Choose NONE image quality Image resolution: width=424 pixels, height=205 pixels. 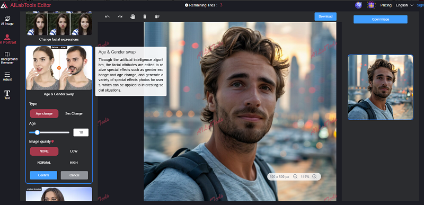pos(44,151)
